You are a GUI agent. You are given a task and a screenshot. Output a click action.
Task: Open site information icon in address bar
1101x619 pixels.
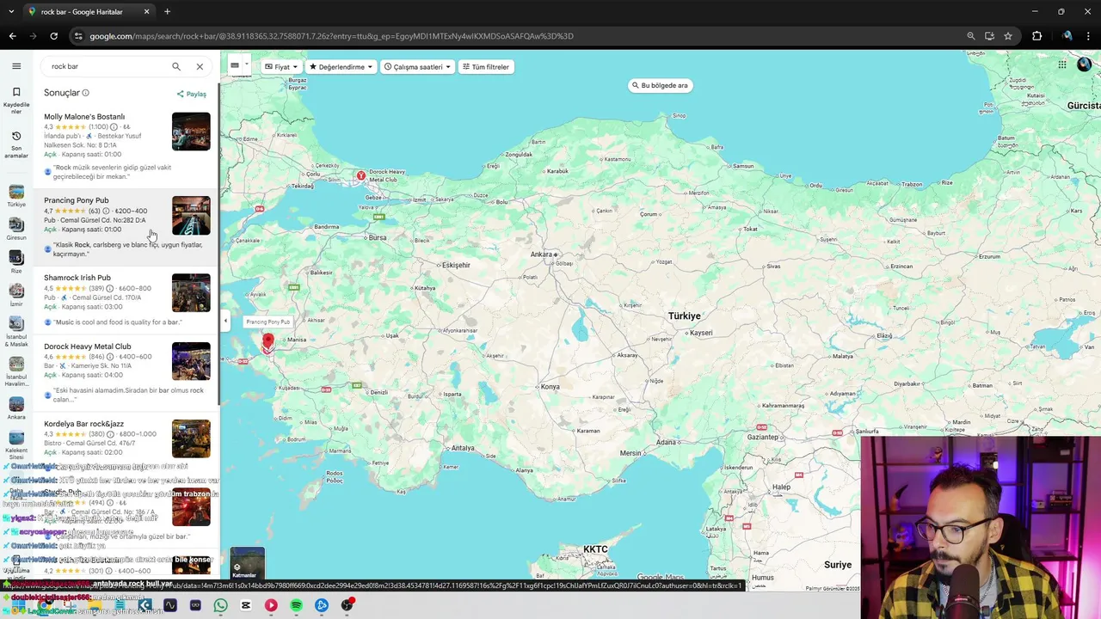(78, 36)
